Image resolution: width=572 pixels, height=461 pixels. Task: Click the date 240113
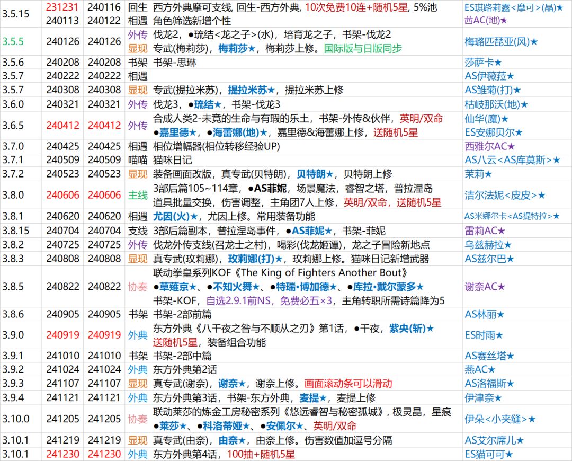pyautogui.click(x=62, y=21)
